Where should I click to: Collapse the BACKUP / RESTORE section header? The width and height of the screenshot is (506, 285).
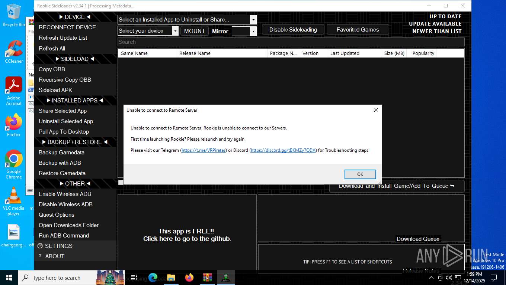click(x=75, y=142)
